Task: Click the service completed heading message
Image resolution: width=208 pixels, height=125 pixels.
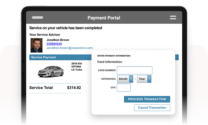Action: 66,28
